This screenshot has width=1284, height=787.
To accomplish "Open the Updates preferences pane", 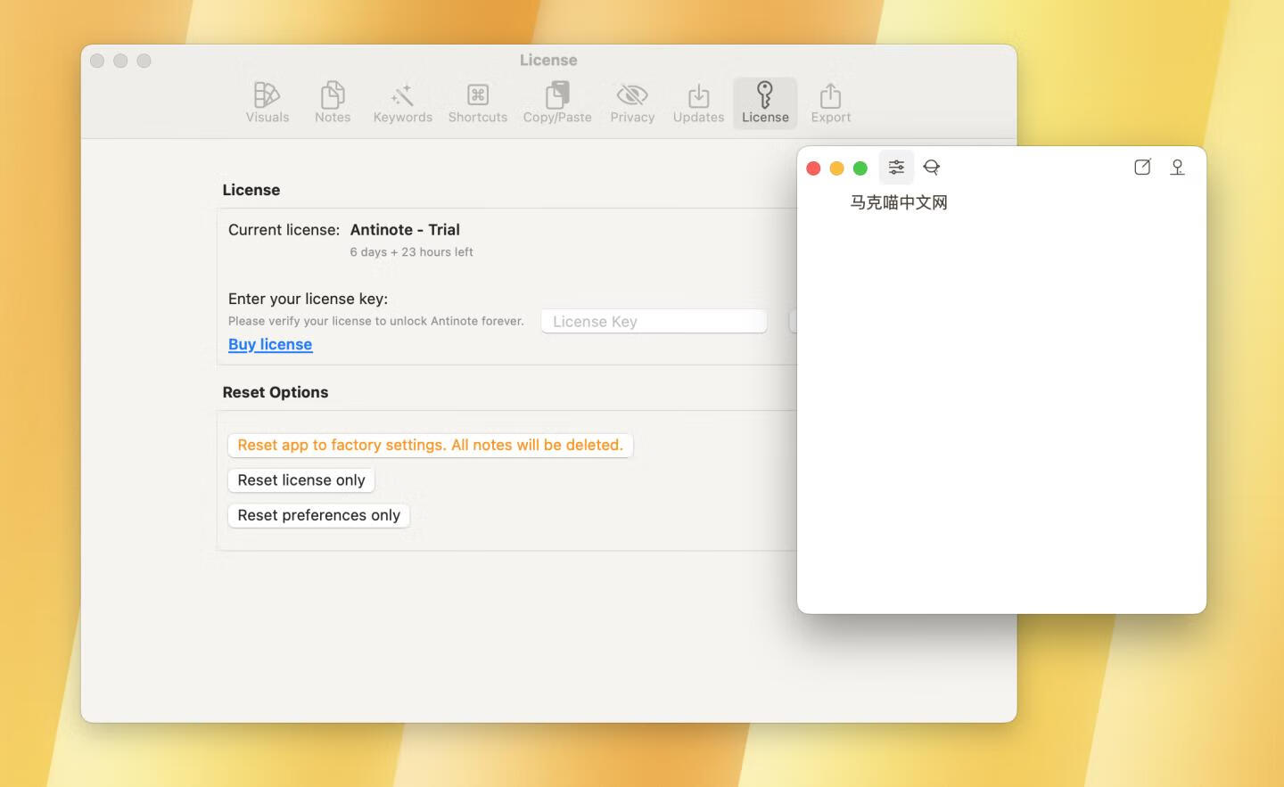I will click(x=697, y=102).
